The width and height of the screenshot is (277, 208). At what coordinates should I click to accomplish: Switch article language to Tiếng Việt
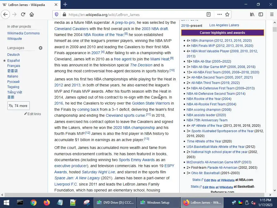click(x=15, y=92)
